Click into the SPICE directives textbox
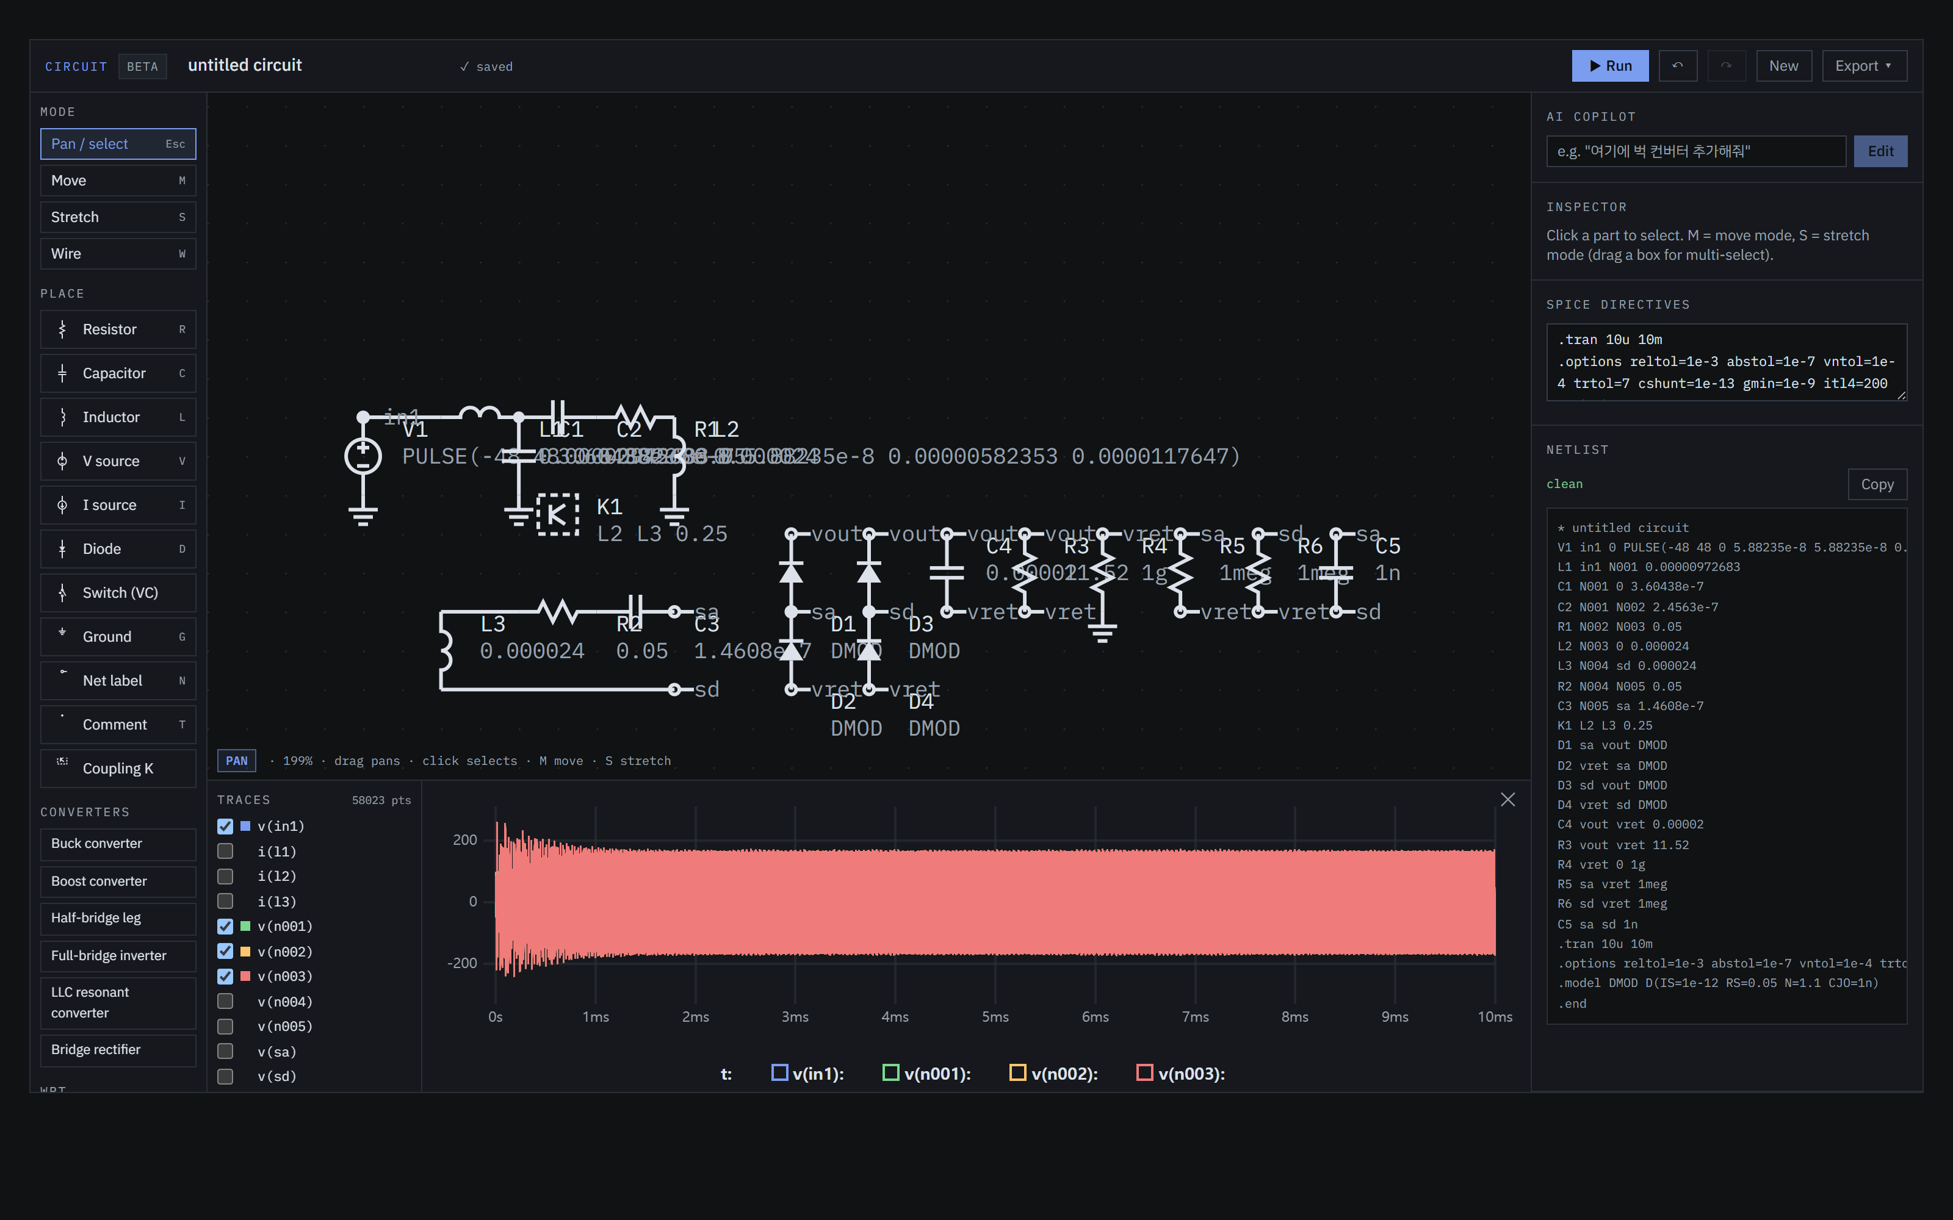Viewport: 1953px width, 1220px height. pos(1726,362)
